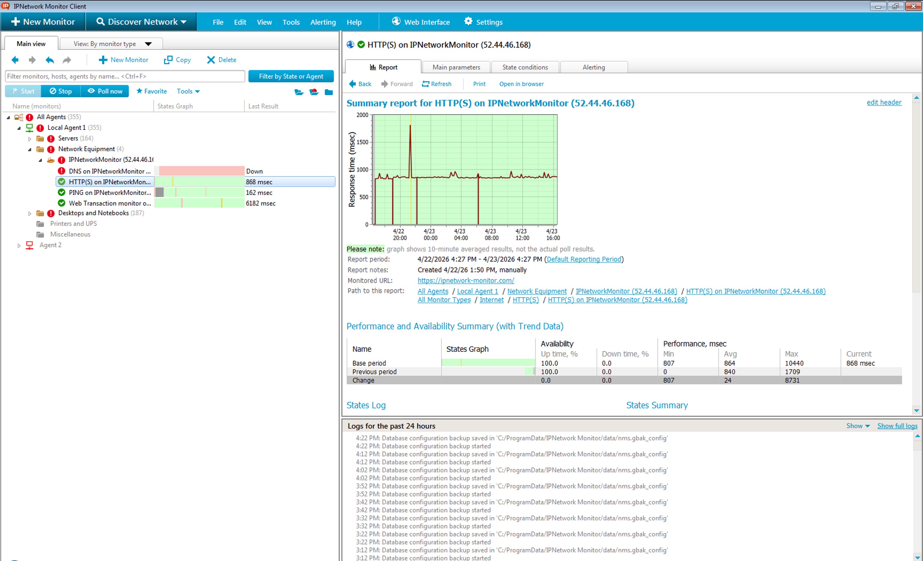Viewport: 923px width, 561px height.
Task: Refresh the report
Action: coord(436,84)
